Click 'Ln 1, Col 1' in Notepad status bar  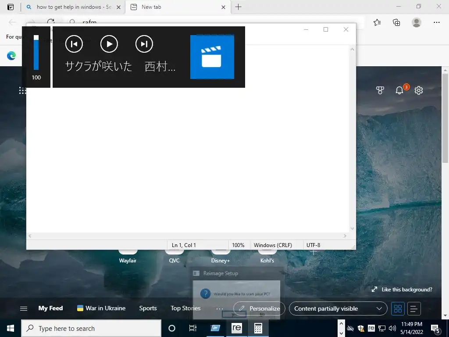tap(184, 245)
